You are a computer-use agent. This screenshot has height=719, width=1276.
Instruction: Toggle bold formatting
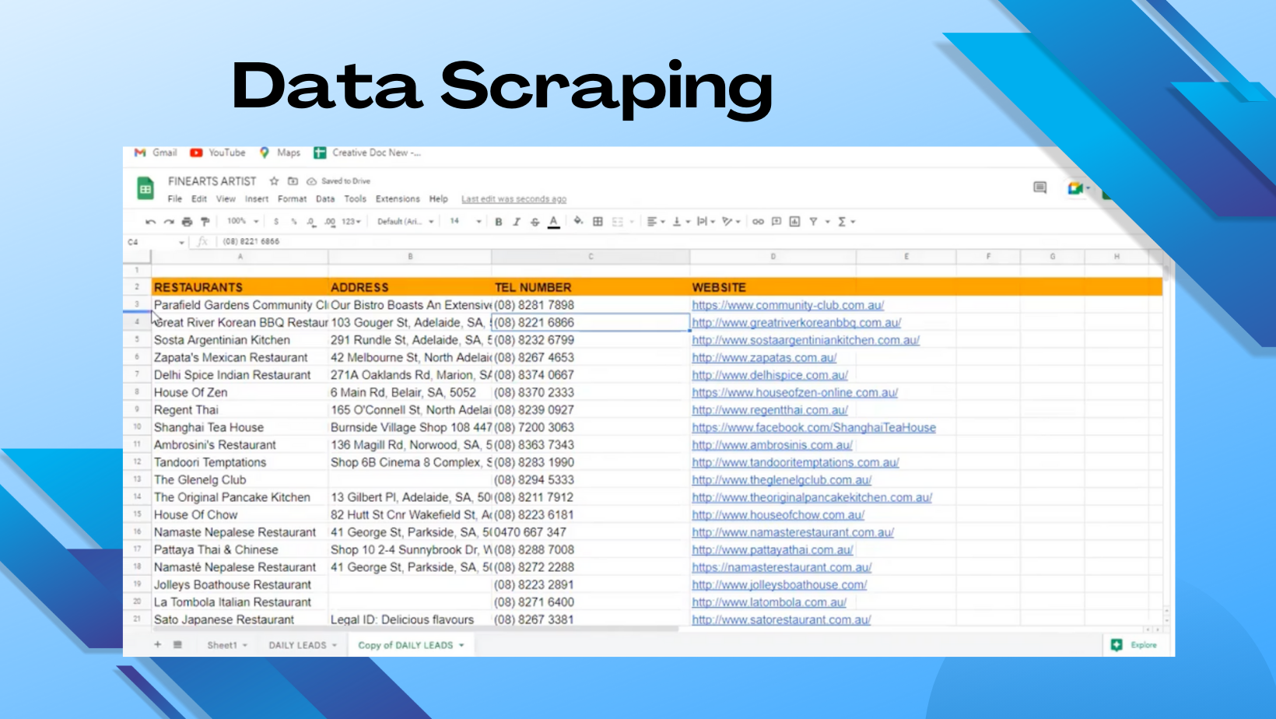click(498, 222)
